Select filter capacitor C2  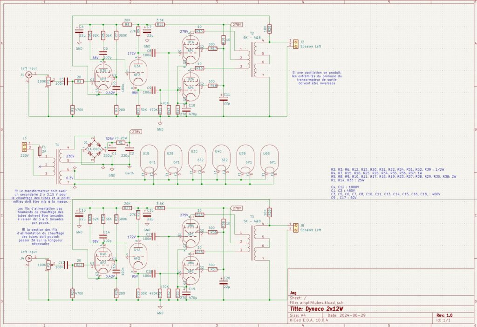pos(129,149)
